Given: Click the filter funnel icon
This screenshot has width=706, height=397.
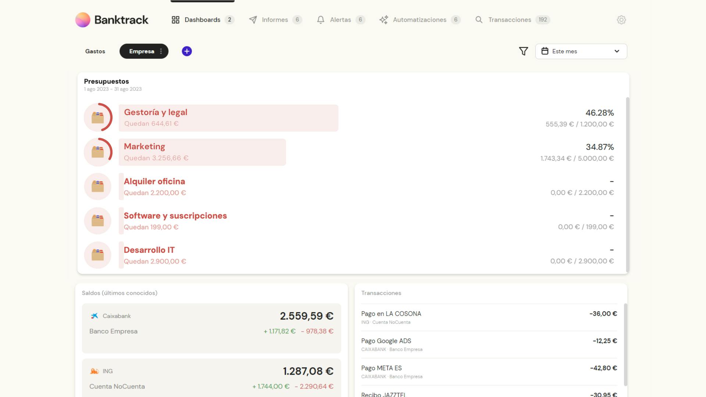Looking at the screenshot, I should point(523,51).
